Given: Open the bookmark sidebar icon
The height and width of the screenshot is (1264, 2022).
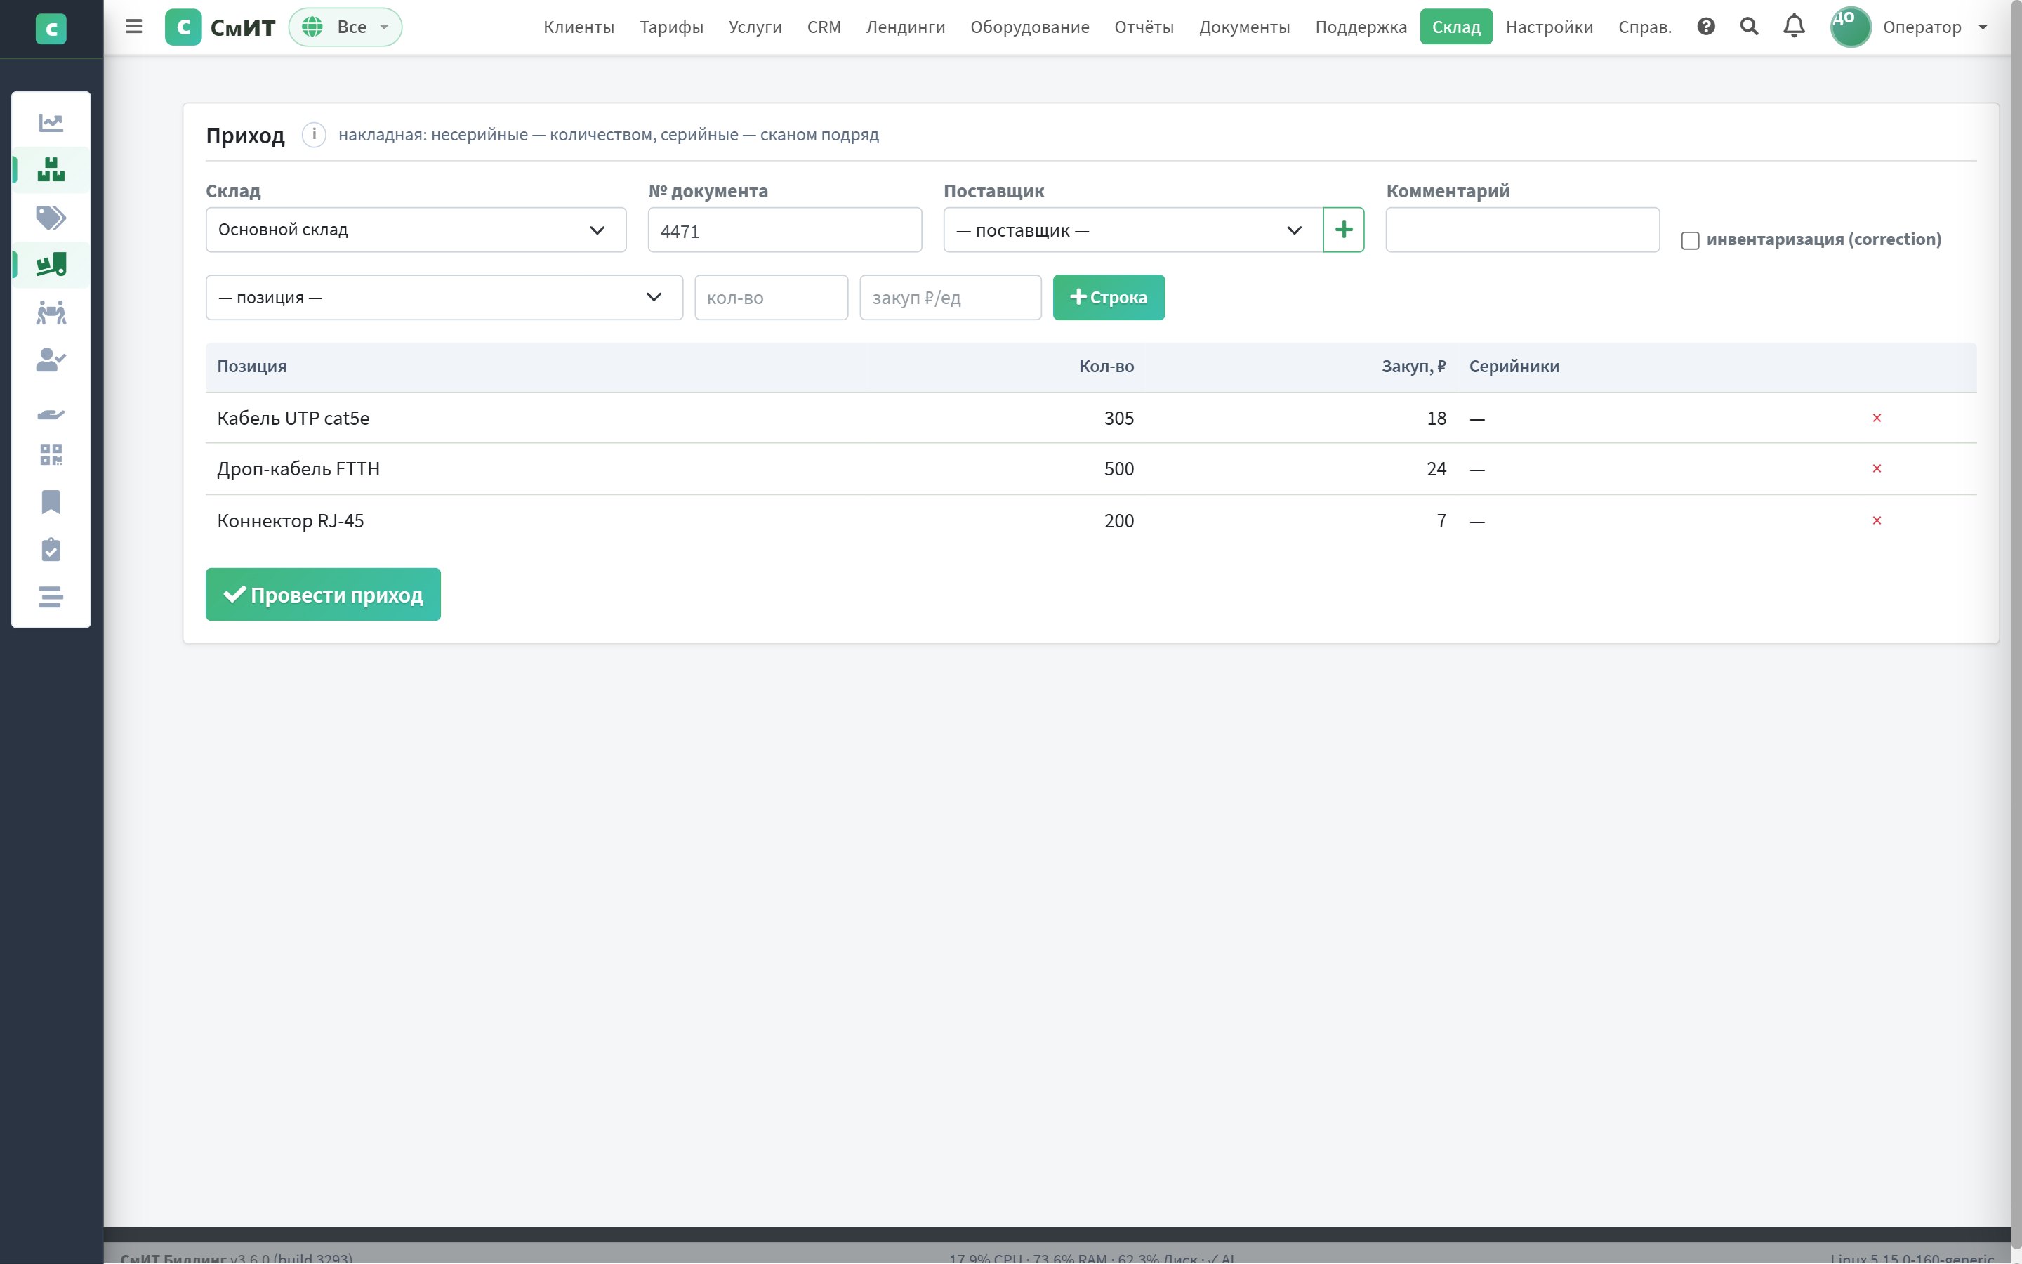Looking at the screenshot, I should click(x=51, y=502).
